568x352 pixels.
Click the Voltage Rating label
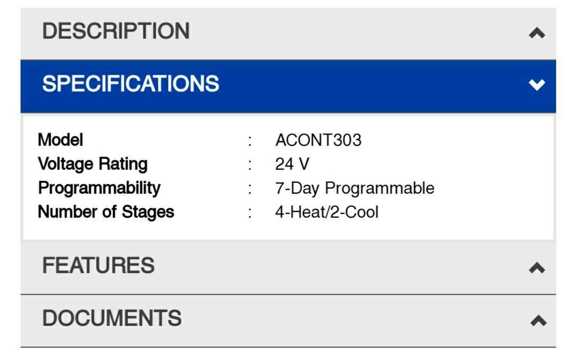click(92, 164)
